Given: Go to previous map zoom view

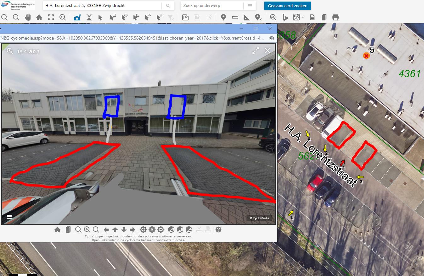Looking at the screenshot, I should click(x=63, y=18).
